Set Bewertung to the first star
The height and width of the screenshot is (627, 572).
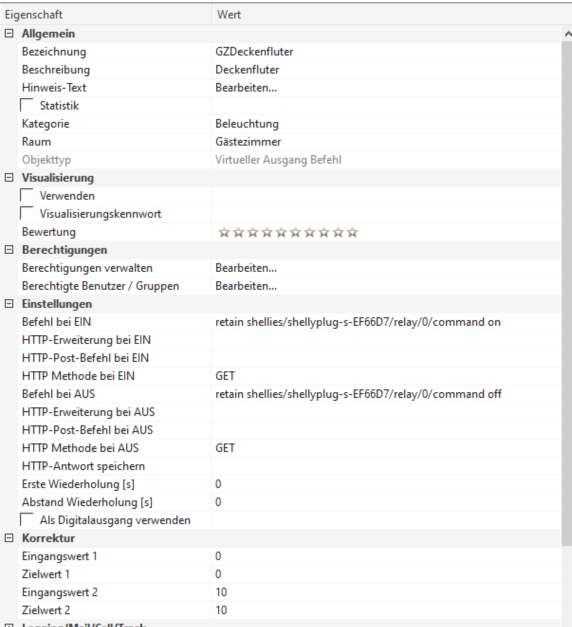224,232
